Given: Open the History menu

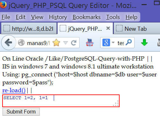Looking at the screenshot, I should (58, 17).
